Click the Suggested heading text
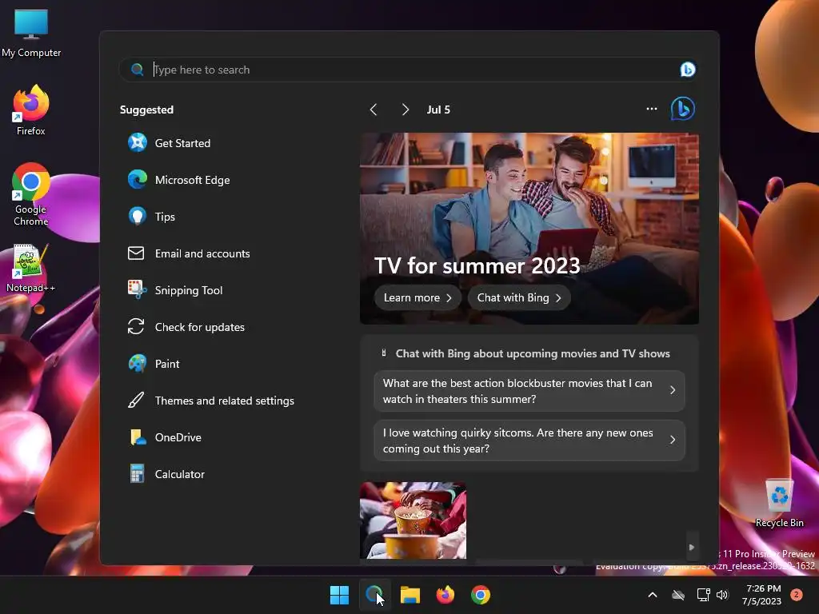This screenshot has width=819, height=614. coord(147,110)
